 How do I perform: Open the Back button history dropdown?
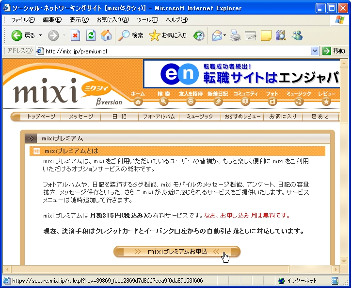pyautogui.click(x=41, y=35)
